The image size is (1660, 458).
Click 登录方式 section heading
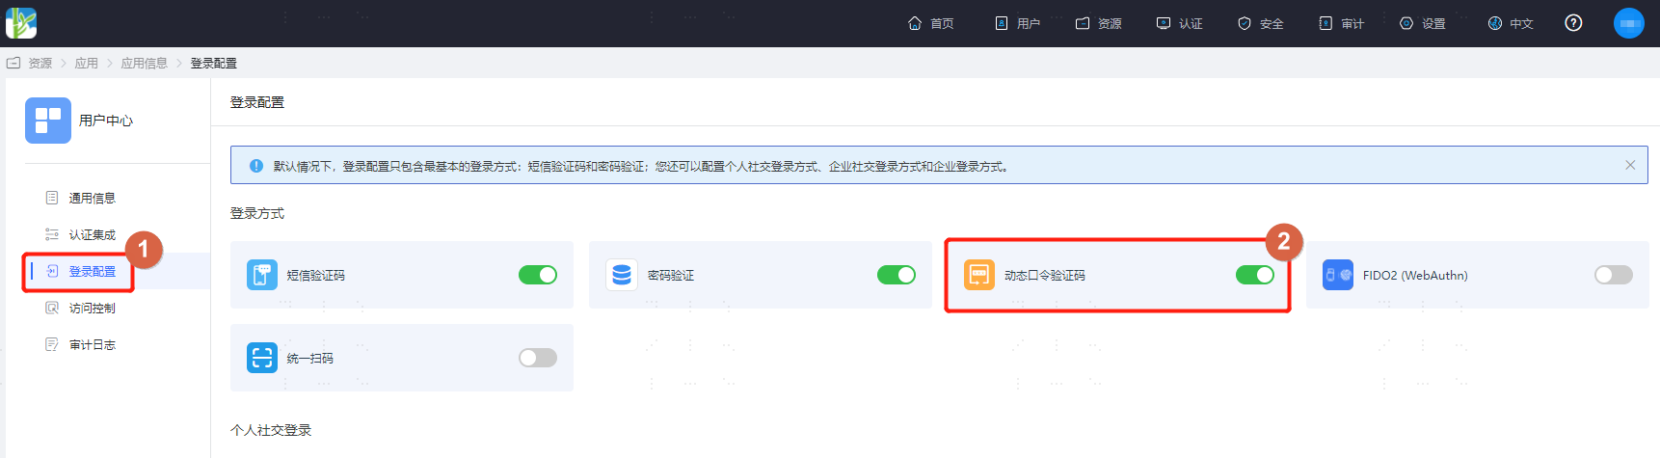pyautogui.click(x=257, y=213)
